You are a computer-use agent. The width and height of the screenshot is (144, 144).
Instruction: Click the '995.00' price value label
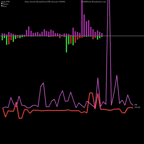click(x=137, y=107)
